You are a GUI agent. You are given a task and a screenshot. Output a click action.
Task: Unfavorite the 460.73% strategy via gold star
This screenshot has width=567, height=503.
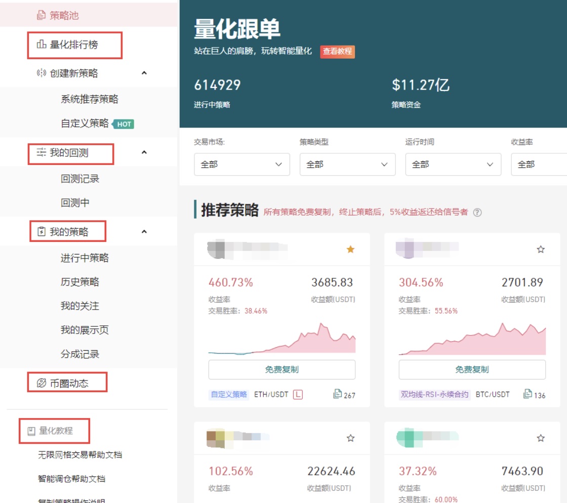pyautogui.click(x=350, y=249)
